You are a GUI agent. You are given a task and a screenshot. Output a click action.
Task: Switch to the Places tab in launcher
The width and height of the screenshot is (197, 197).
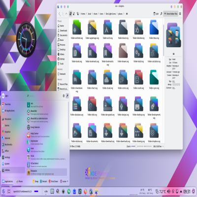[19, 181]
